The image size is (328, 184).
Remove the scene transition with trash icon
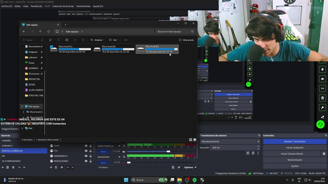click(253, 153)
